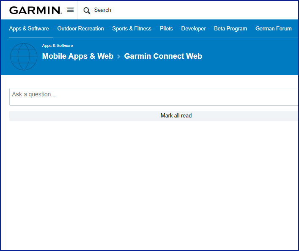Image resolution: width=299 pixels, height=251 pixels.
Task: Focus the Search text field
Action: (x=169, y=10)
